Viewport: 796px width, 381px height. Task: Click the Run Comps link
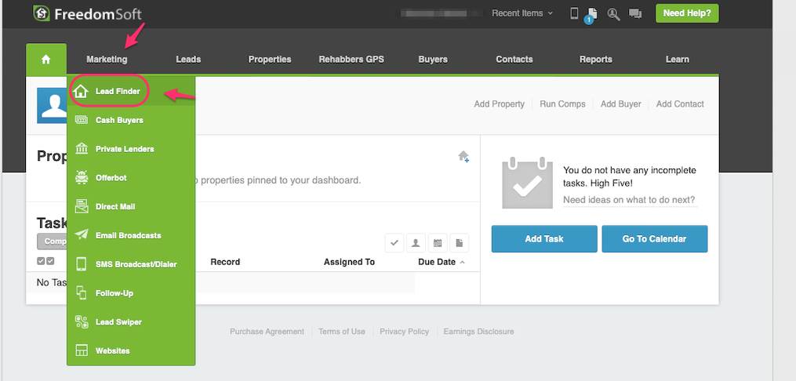click(x=562, y=104)
